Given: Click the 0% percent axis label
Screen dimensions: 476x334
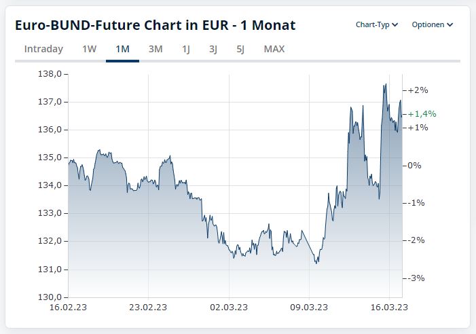Looking at the screenshot, I should pyautogui.click(x=414, y=165).
